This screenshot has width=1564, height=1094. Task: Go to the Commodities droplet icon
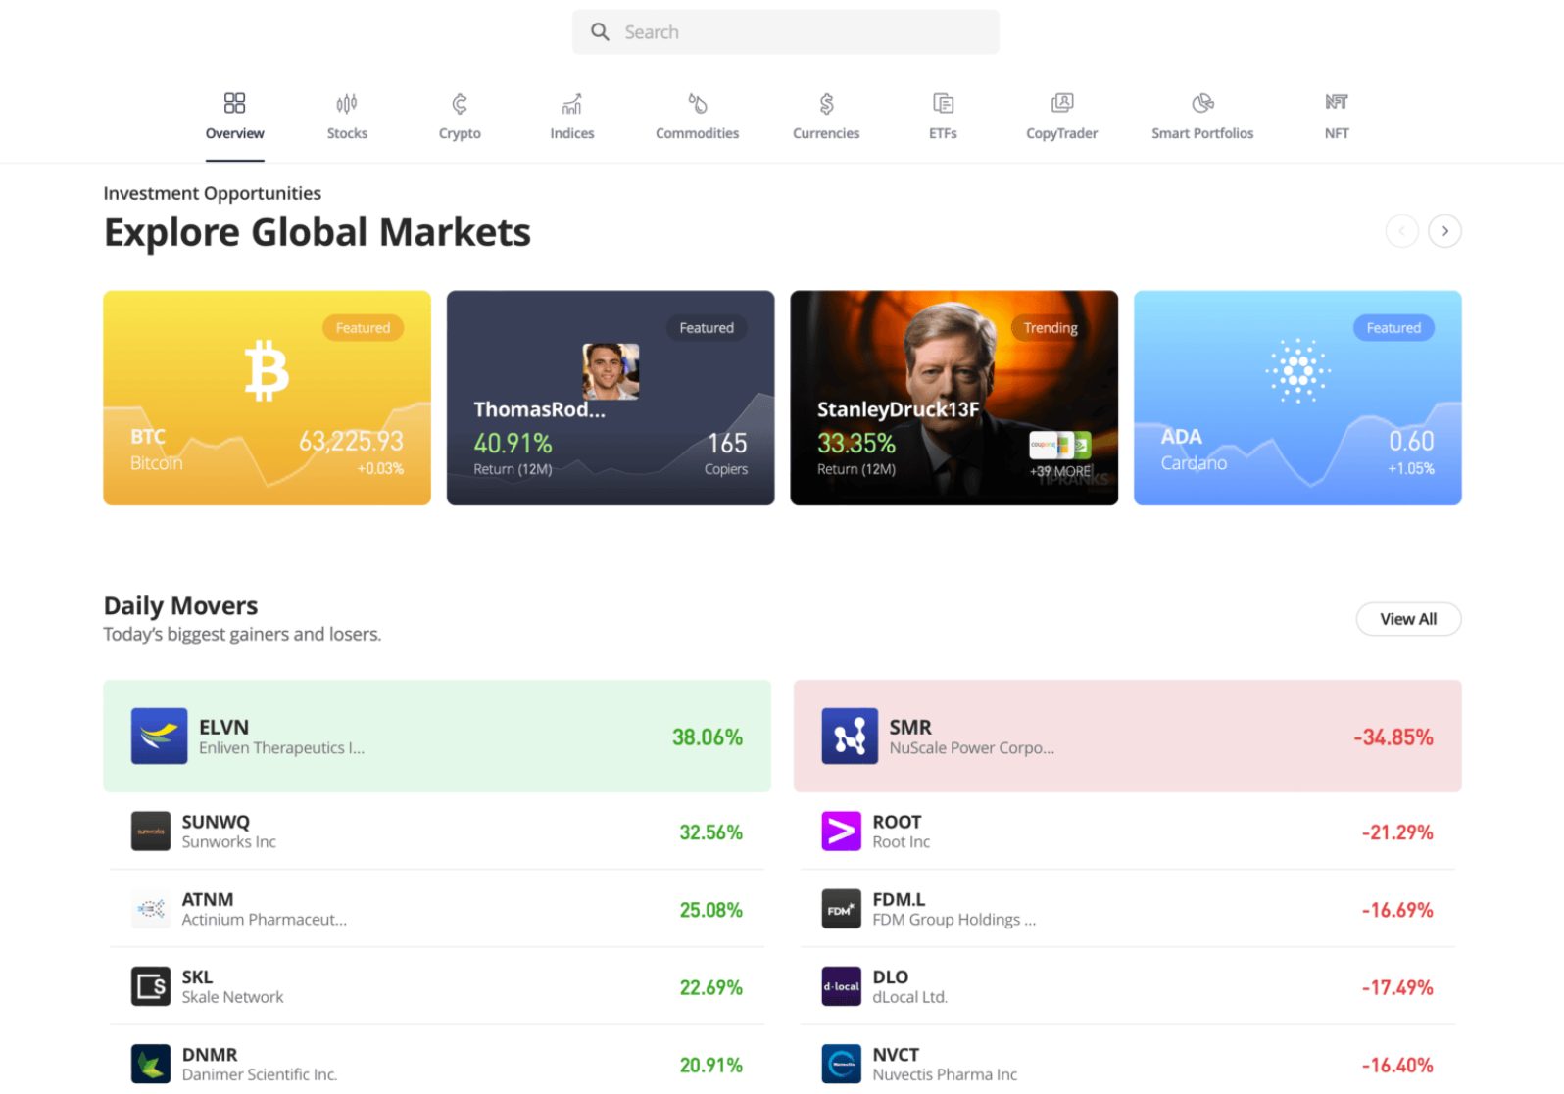(697, 104)
